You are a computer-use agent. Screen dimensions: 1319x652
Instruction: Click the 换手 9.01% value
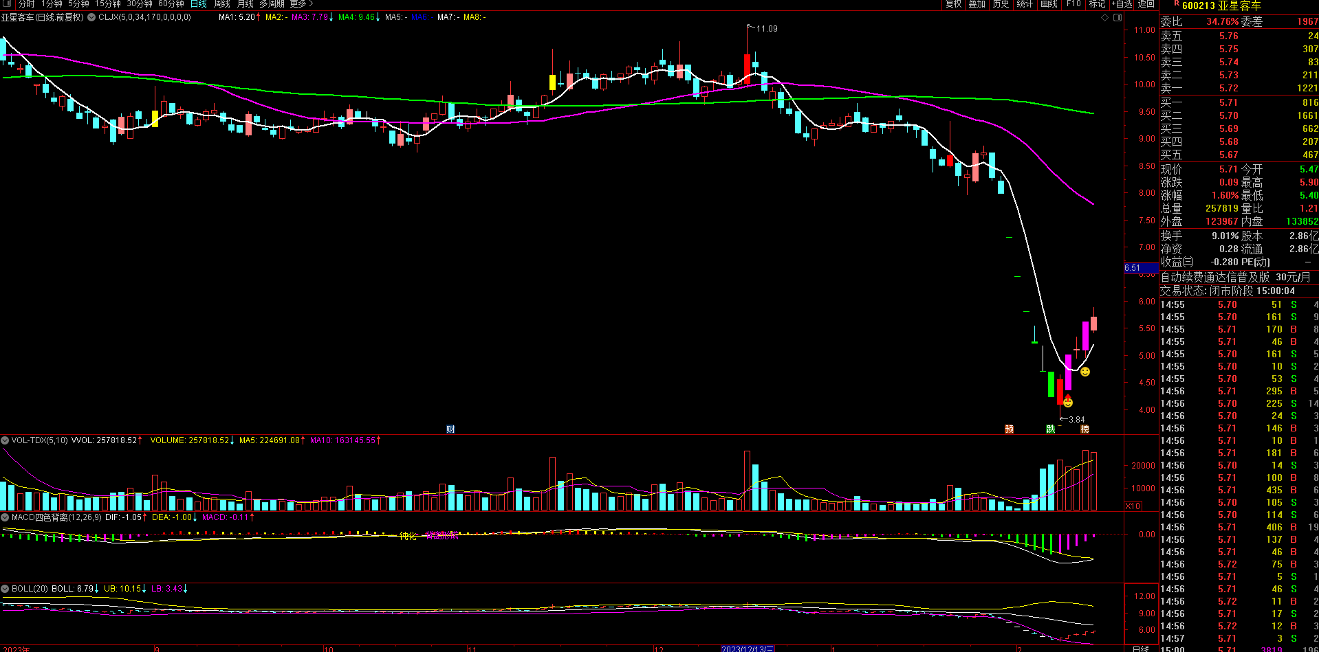coord(1225,236)
